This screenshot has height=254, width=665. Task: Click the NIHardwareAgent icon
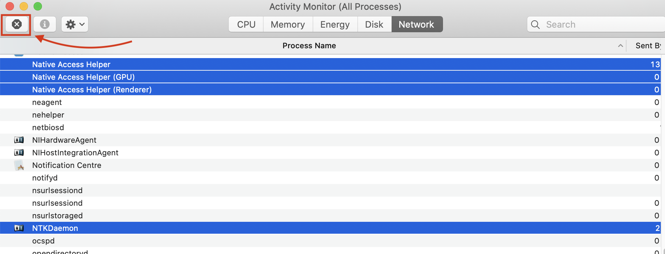click(19, 140)
